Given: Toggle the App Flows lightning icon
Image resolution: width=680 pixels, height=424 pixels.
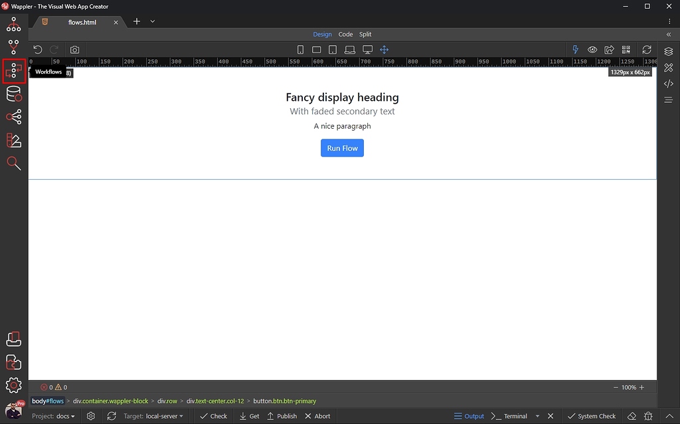Looking at the screenshot, I should [575, 49].
